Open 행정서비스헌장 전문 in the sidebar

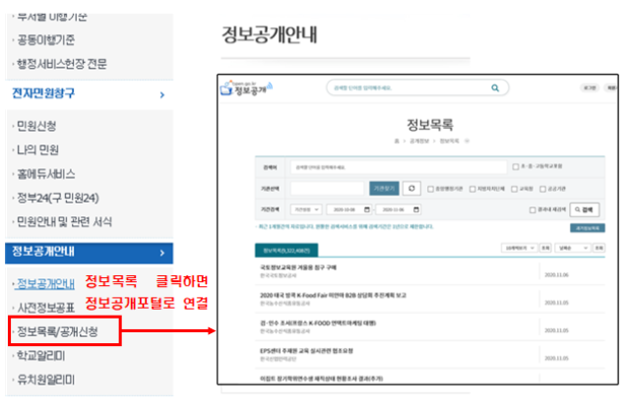click(x=62, y=64)
